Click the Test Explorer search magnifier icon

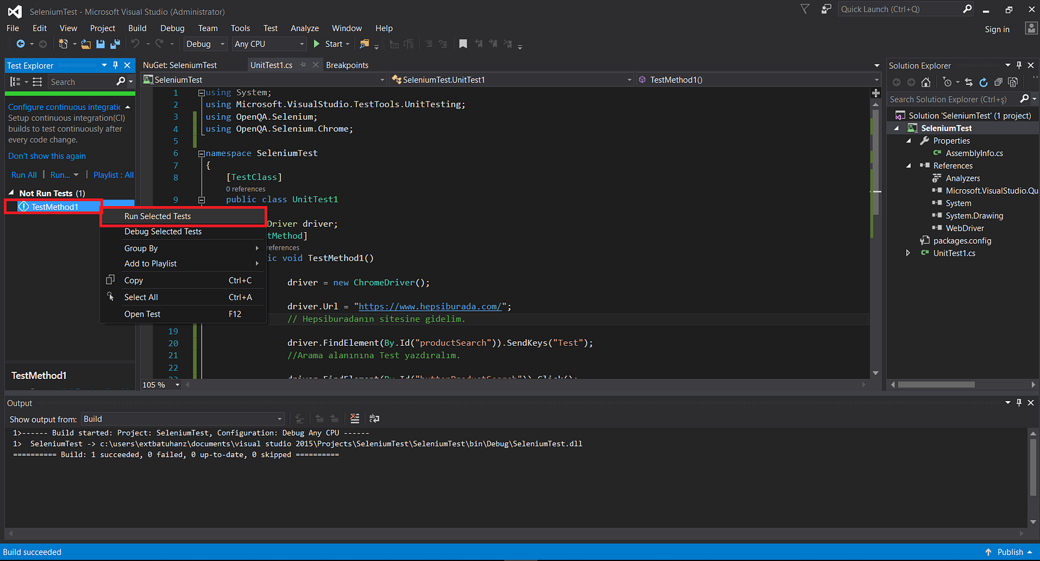121,82
